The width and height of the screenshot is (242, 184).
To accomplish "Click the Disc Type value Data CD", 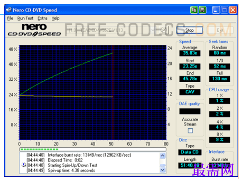I will pos(190,152).
